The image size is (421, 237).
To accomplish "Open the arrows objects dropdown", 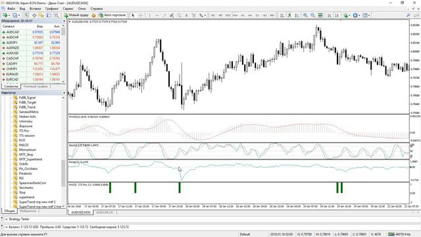I will [202, 15].
